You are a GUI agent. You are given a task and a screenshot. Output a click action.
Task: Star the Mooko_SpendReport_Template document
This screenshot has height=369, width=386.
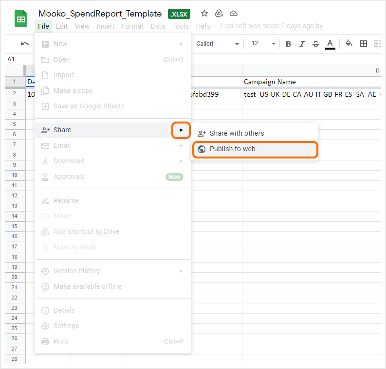204,13
